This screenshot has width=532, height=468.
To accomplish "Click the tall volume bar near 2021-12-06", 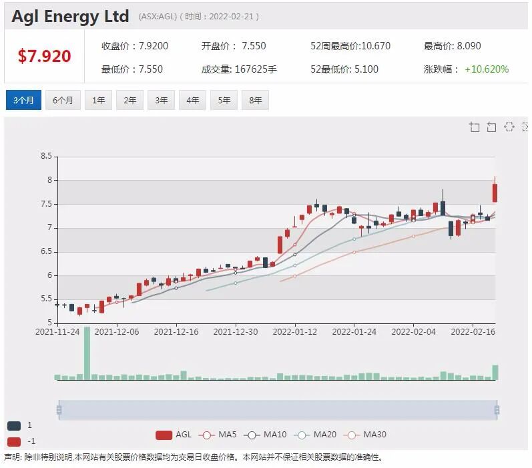I will pos(87,353).
